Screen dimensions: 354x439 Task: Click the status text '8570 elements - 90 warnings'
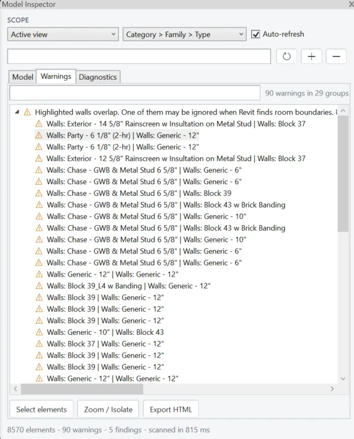coord(55,430)
